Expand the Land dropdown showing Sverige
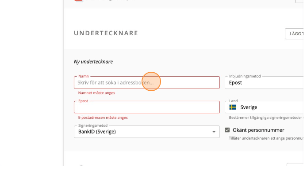The width and height of the screenshot is (307, 170). pyautogui.click(x=264, y=107)
